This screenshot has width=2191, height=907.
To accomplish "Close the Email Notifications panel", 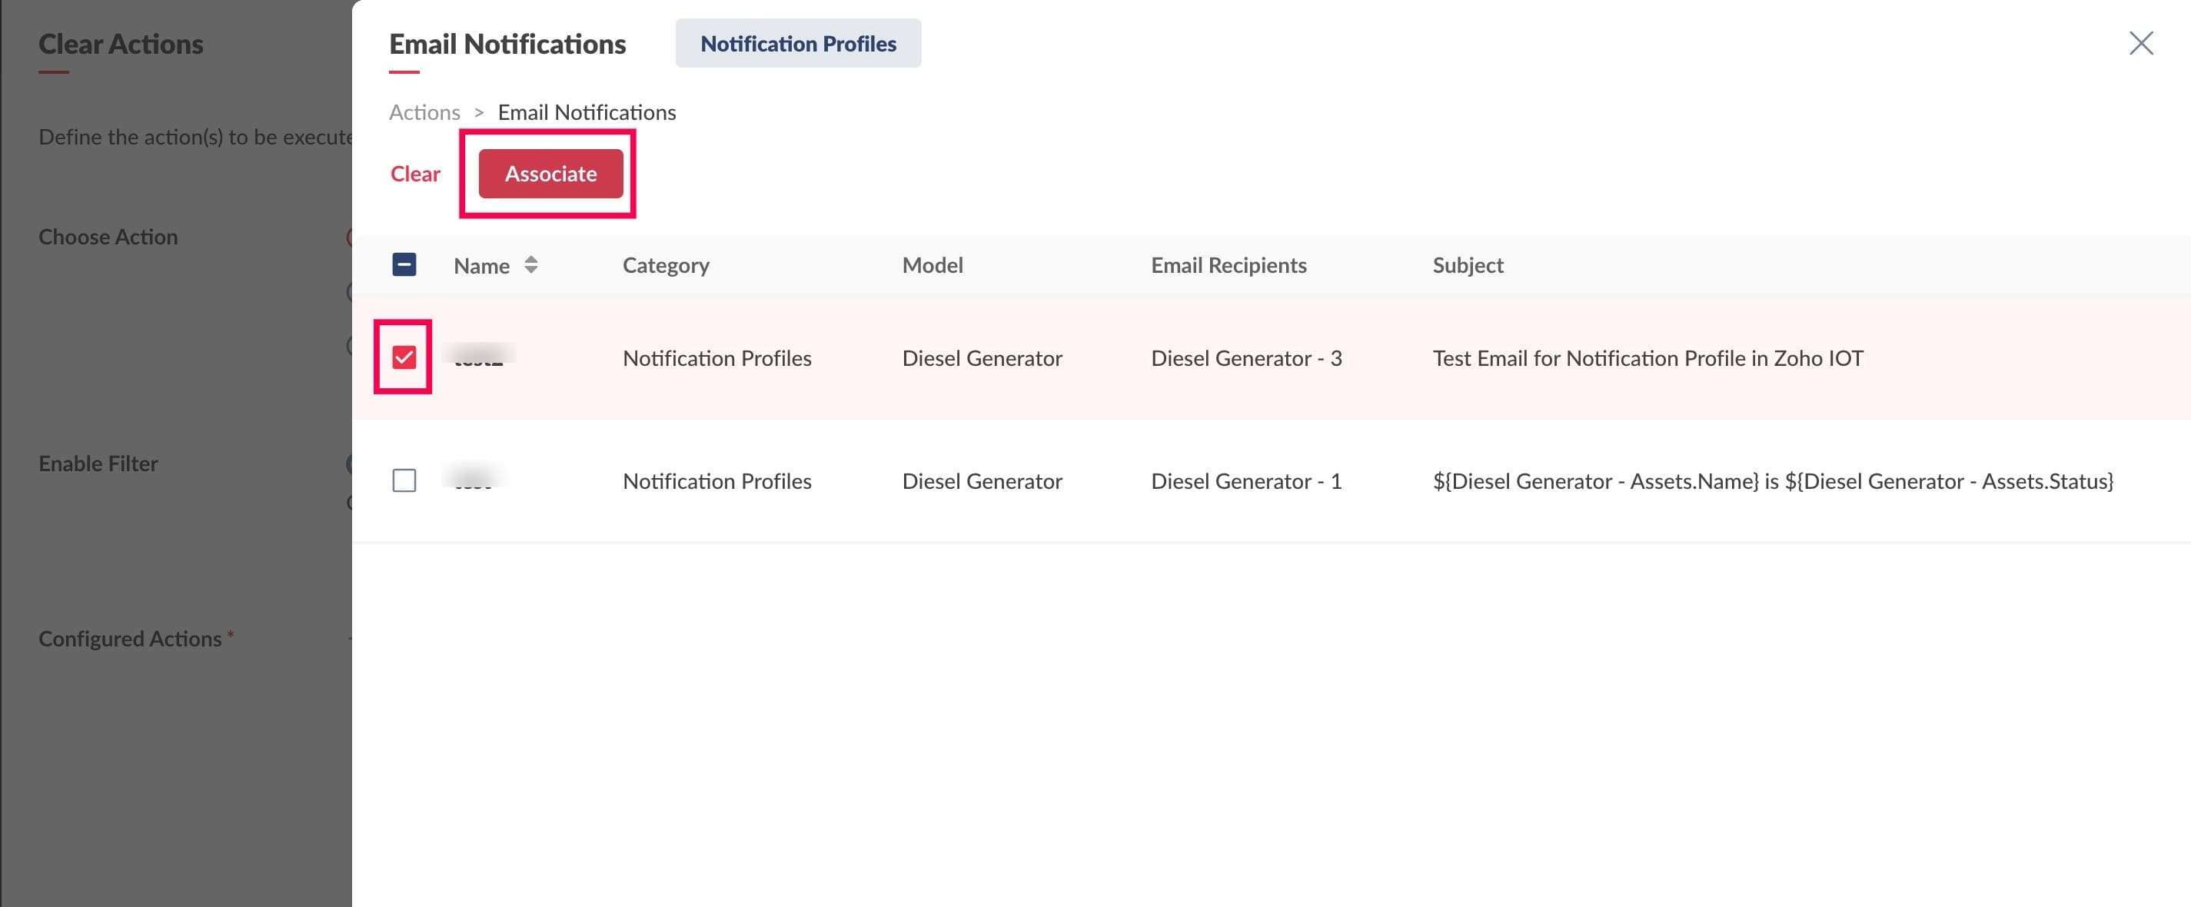I will [2140, 43].
